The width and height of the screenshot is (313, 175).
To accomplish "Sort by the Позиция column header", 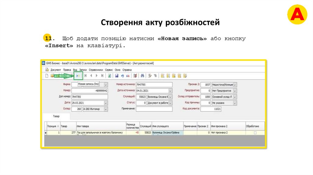I will [x=53, y=126].
